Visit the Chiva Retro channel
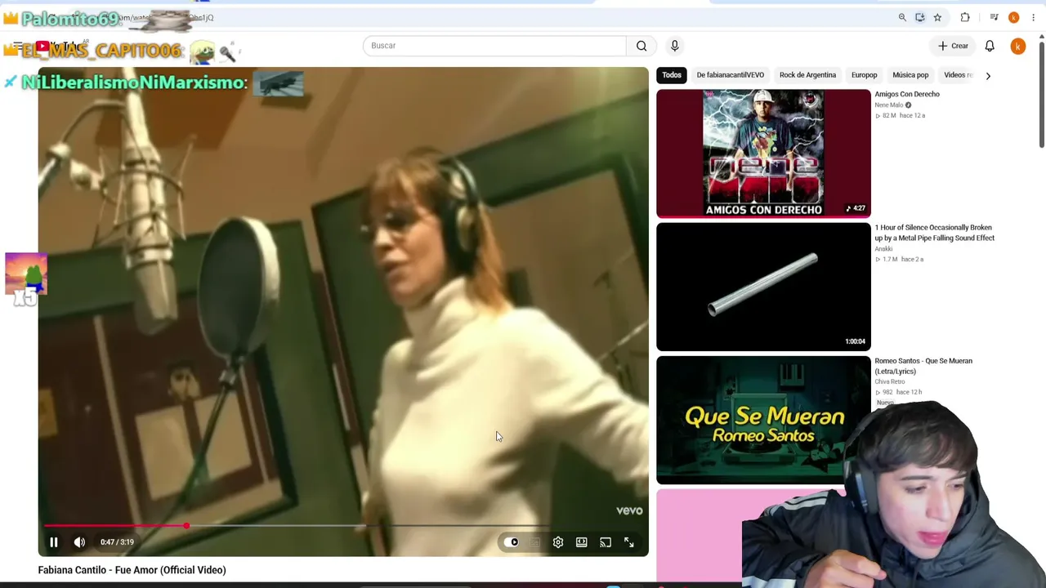Viewport: 1046px width, 588px height. click(x=890, y=382)
